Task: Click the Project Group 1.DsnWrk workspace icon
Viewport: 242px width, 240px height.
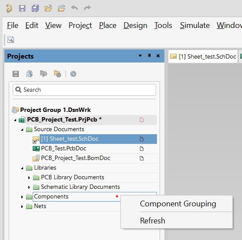Action: (x=15, y=110)
